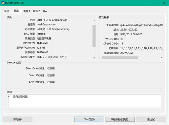Viewport: 169px width, 125px height.
Task: Click the device list vertical scrollbar thumb
Action: click(x=94, y=36)
